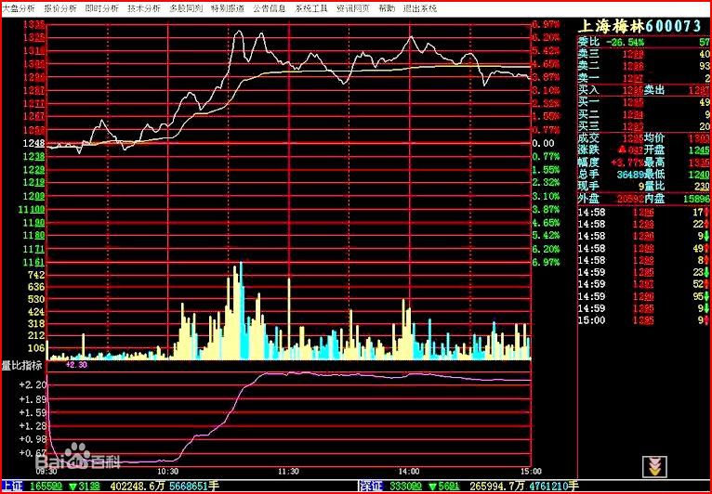Click the 幅度 value +3.77%
The height and width of the screenshot is (494, 712).
point(627,162)
